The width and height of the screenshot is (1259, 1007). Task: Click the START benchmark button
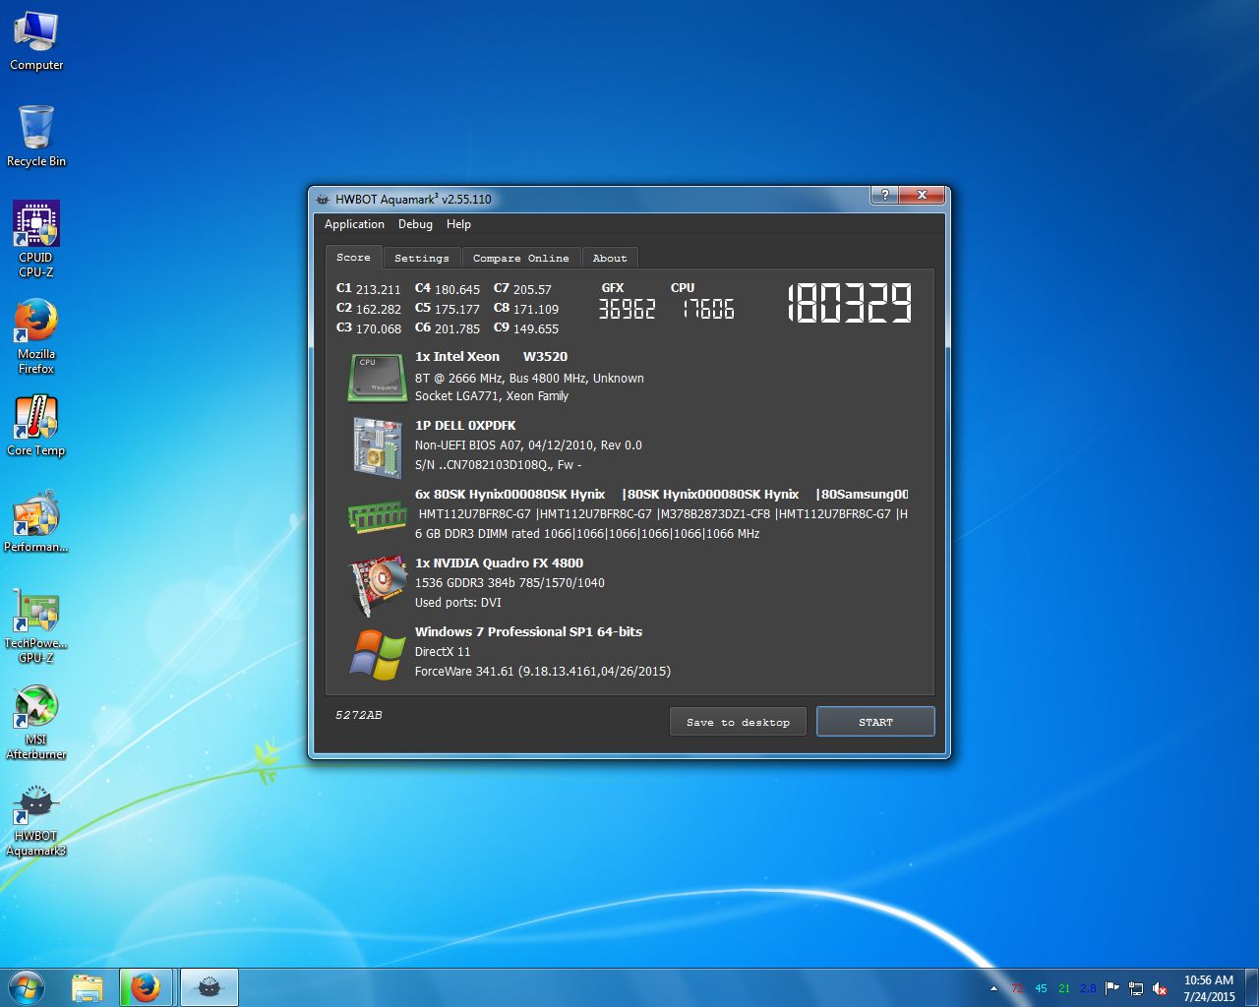click(x=875, y=722)
